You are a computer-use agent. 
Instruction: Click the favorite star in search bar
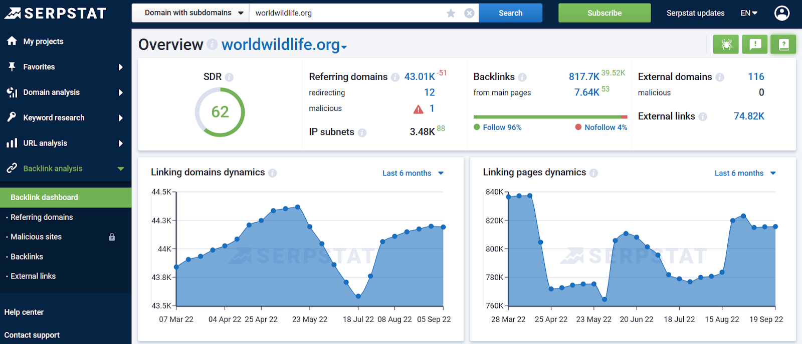[x=451, y=13]
